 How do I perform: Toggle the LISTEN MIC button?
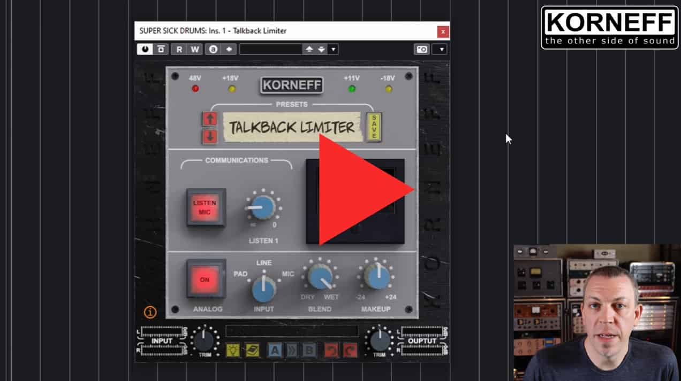point(206,207)
